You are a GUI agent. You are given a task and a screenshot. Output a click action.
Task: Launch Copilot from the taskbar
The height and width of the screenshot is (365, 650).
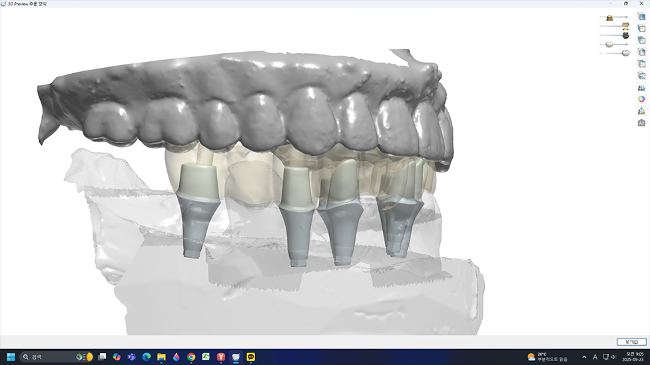click(117, 357)
